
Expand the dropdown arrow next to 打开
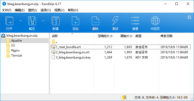click(20, 21)
